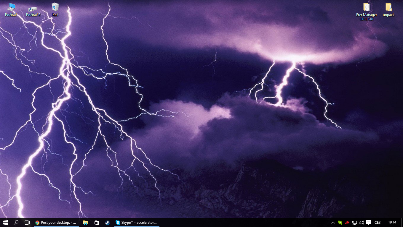Expand the hidden system tray icons
Viewport: 403px width, 227px height.
[333, 223]
